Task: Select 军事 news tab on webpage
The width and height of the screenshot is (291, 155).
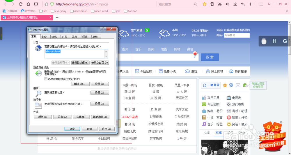Action: pyautogui.click(x=219, y=133)
